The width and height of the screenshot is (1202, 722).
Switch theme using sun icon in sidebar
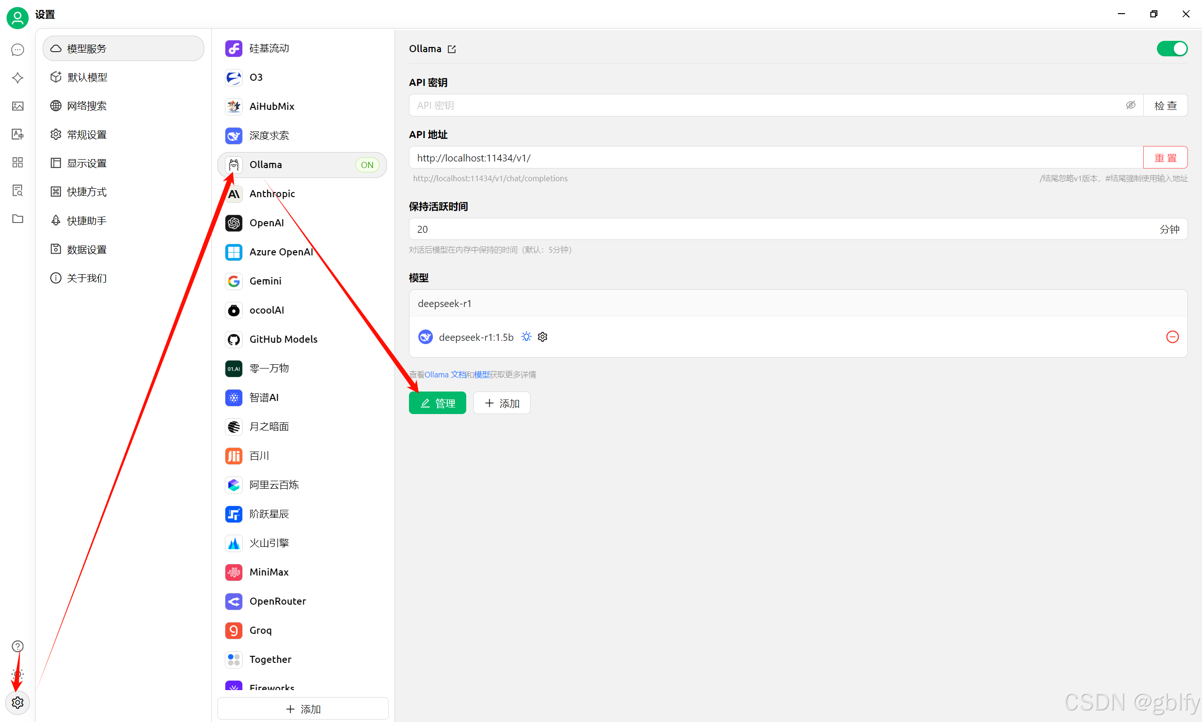coord(17,674)
